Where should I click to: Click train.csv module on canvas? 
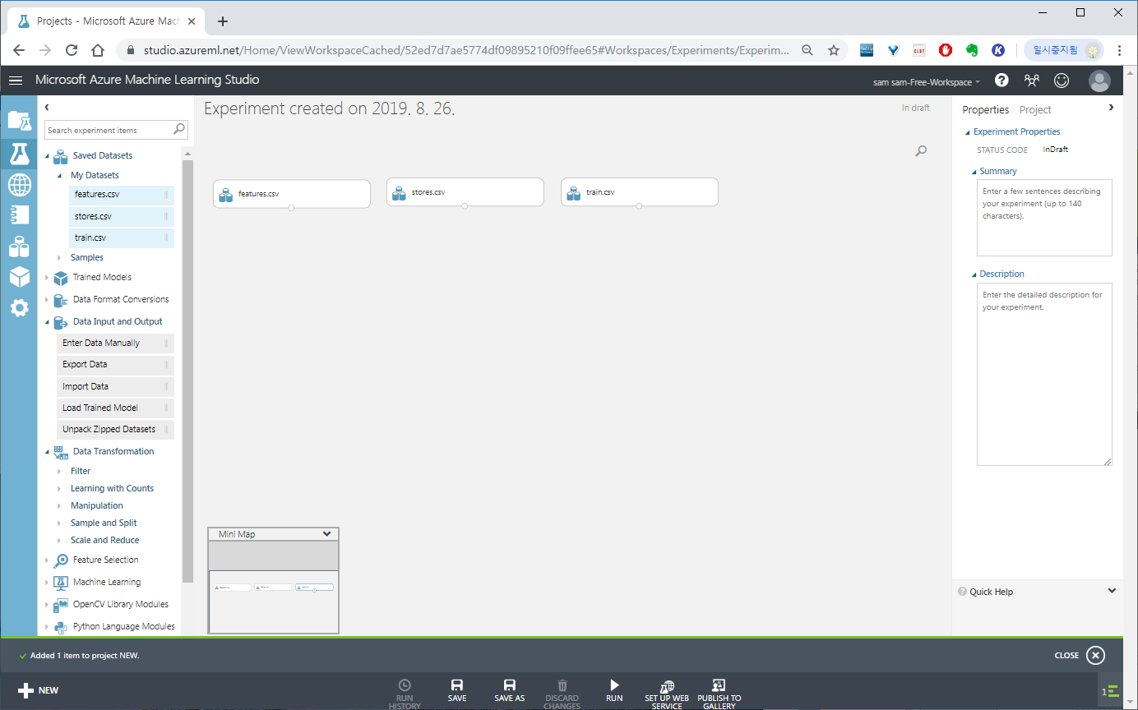pos(639,192)
